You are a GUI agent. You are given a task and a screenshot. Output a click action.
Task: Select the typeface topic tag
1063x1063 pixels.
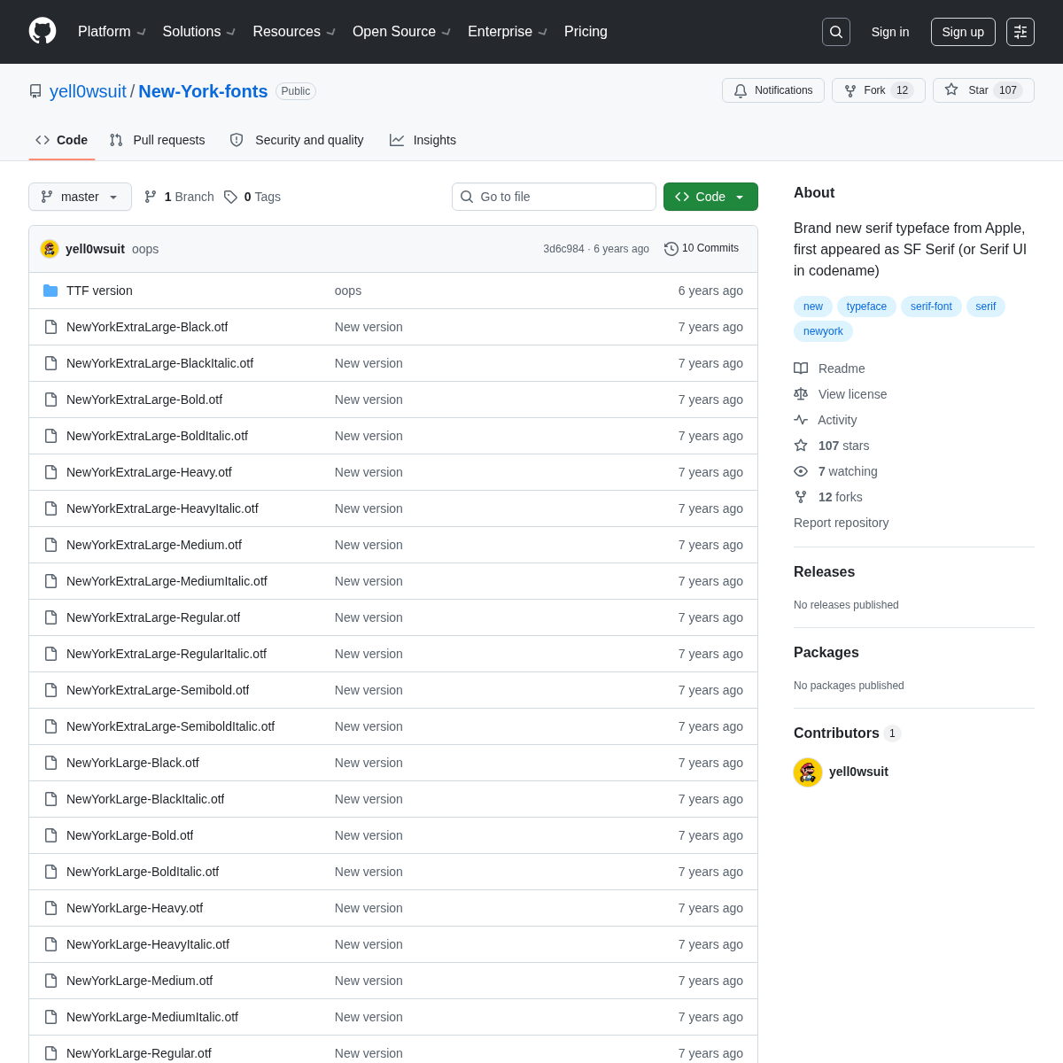[x=866, y=306]
